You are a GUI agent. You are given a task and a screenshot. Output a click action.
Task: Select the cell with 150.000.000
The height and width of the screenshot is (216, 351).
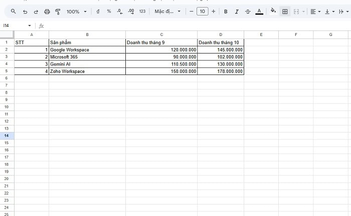(x=161, y=71)
